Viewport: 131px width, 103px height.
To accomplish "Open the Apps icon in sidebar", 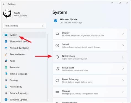I will pyautogui.click(x=6, y=61).
